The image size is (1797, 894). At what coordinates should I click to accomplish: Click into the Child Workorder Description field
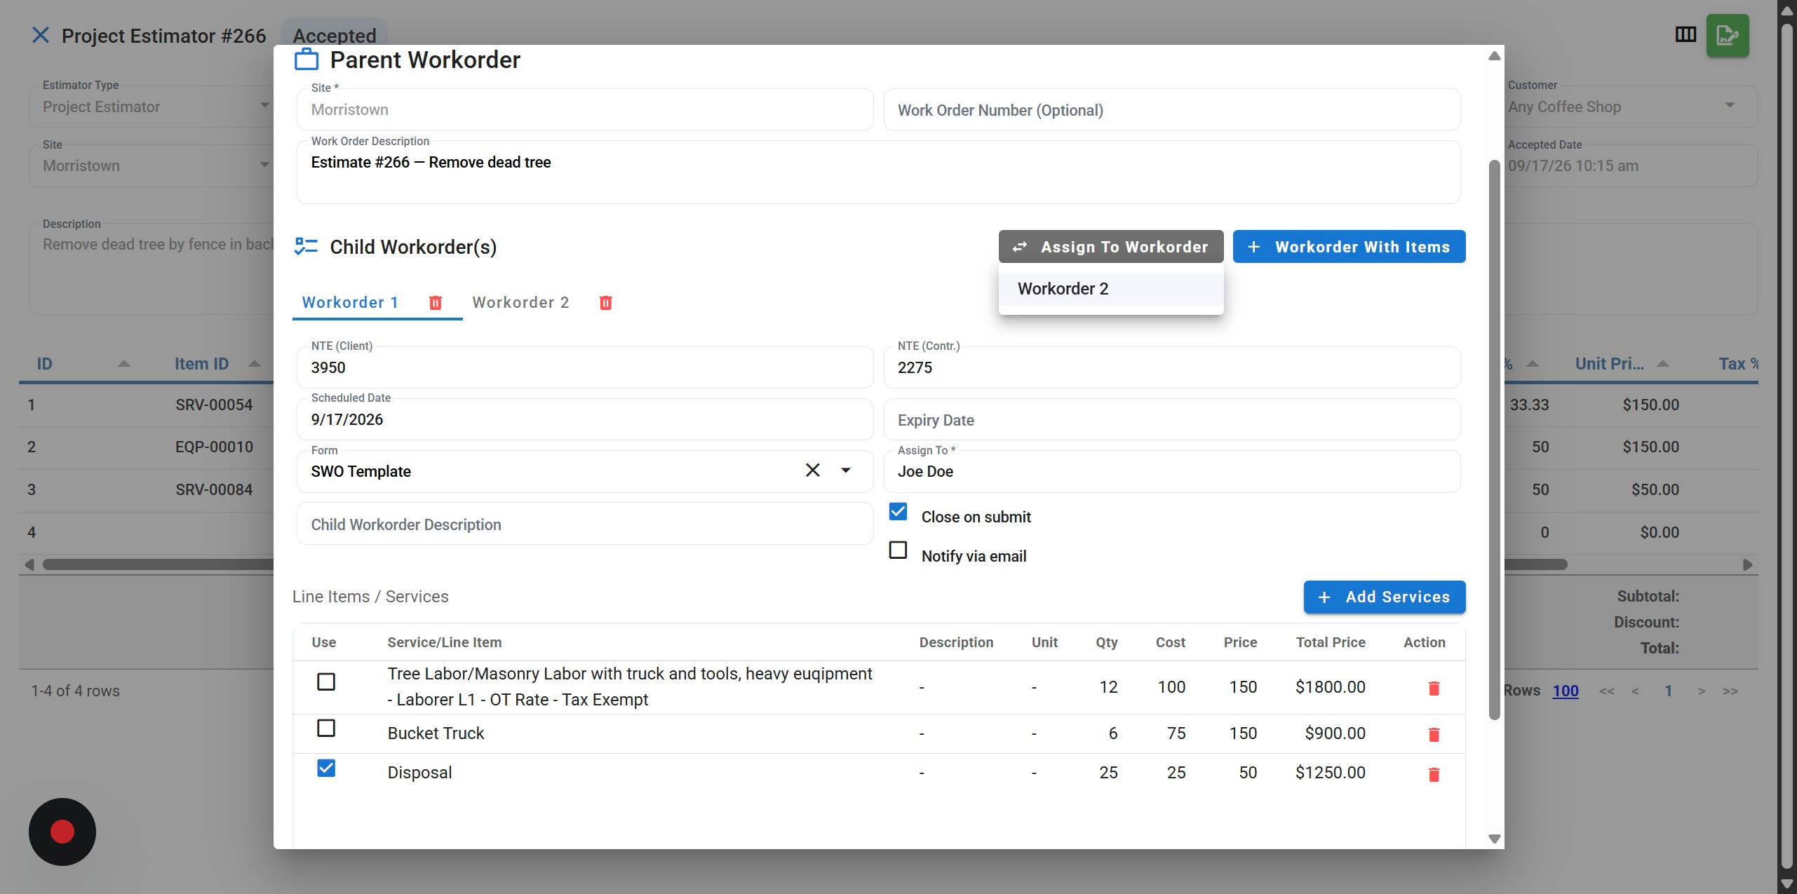pyautogui.click(x=585, y=524)
